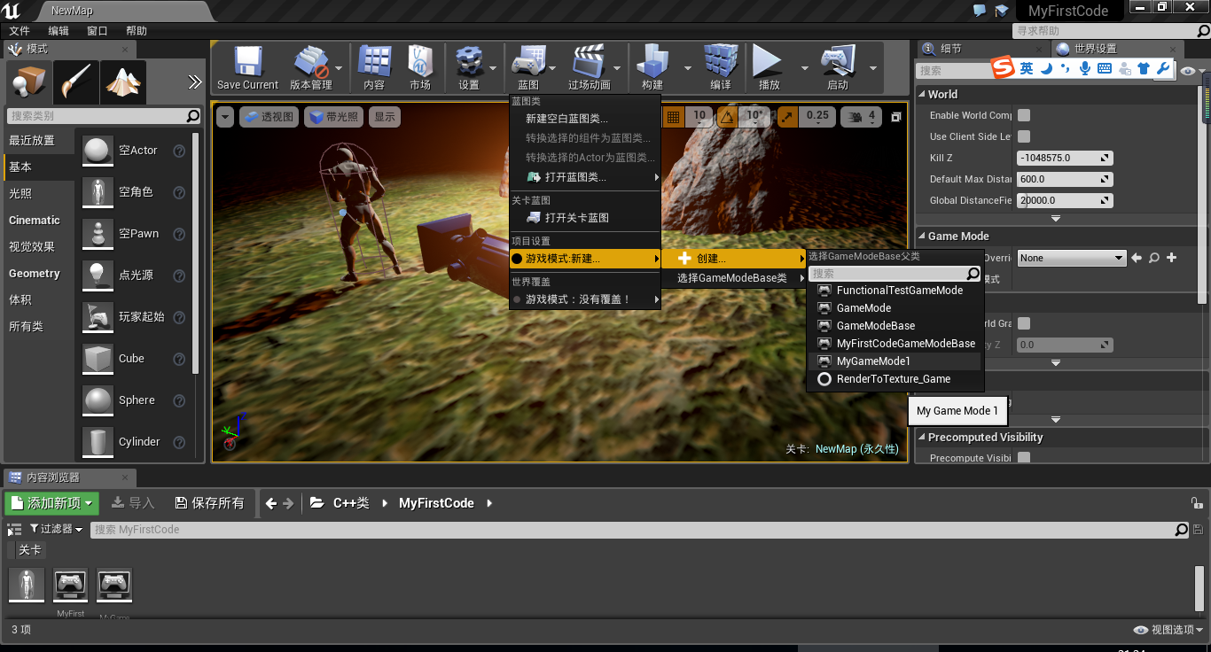
Task: Choose GameModeBase from parent class list
Action: (x=895, y=326)
